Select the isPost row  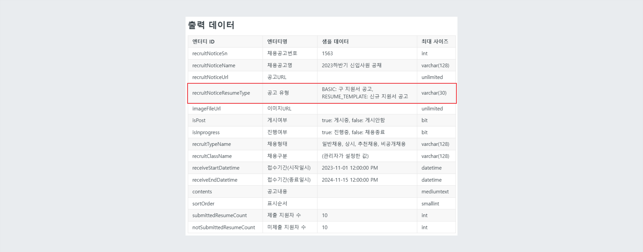pos(199,120)
